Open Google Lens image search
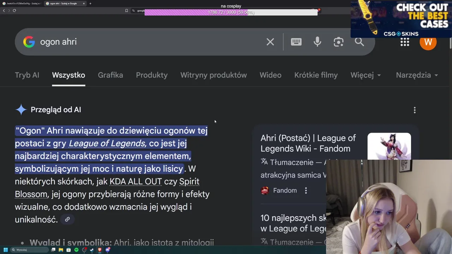 click(338, 42)
